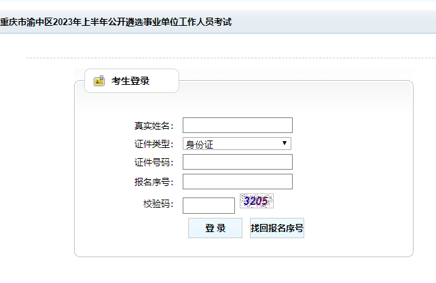This screenshot has height=283, width=436.
Task: Click the digit 5 in the captcha
Action: [x=265, y=201]
